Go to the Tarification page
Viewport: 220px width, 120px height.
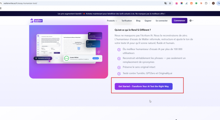(x=127, y=21)
